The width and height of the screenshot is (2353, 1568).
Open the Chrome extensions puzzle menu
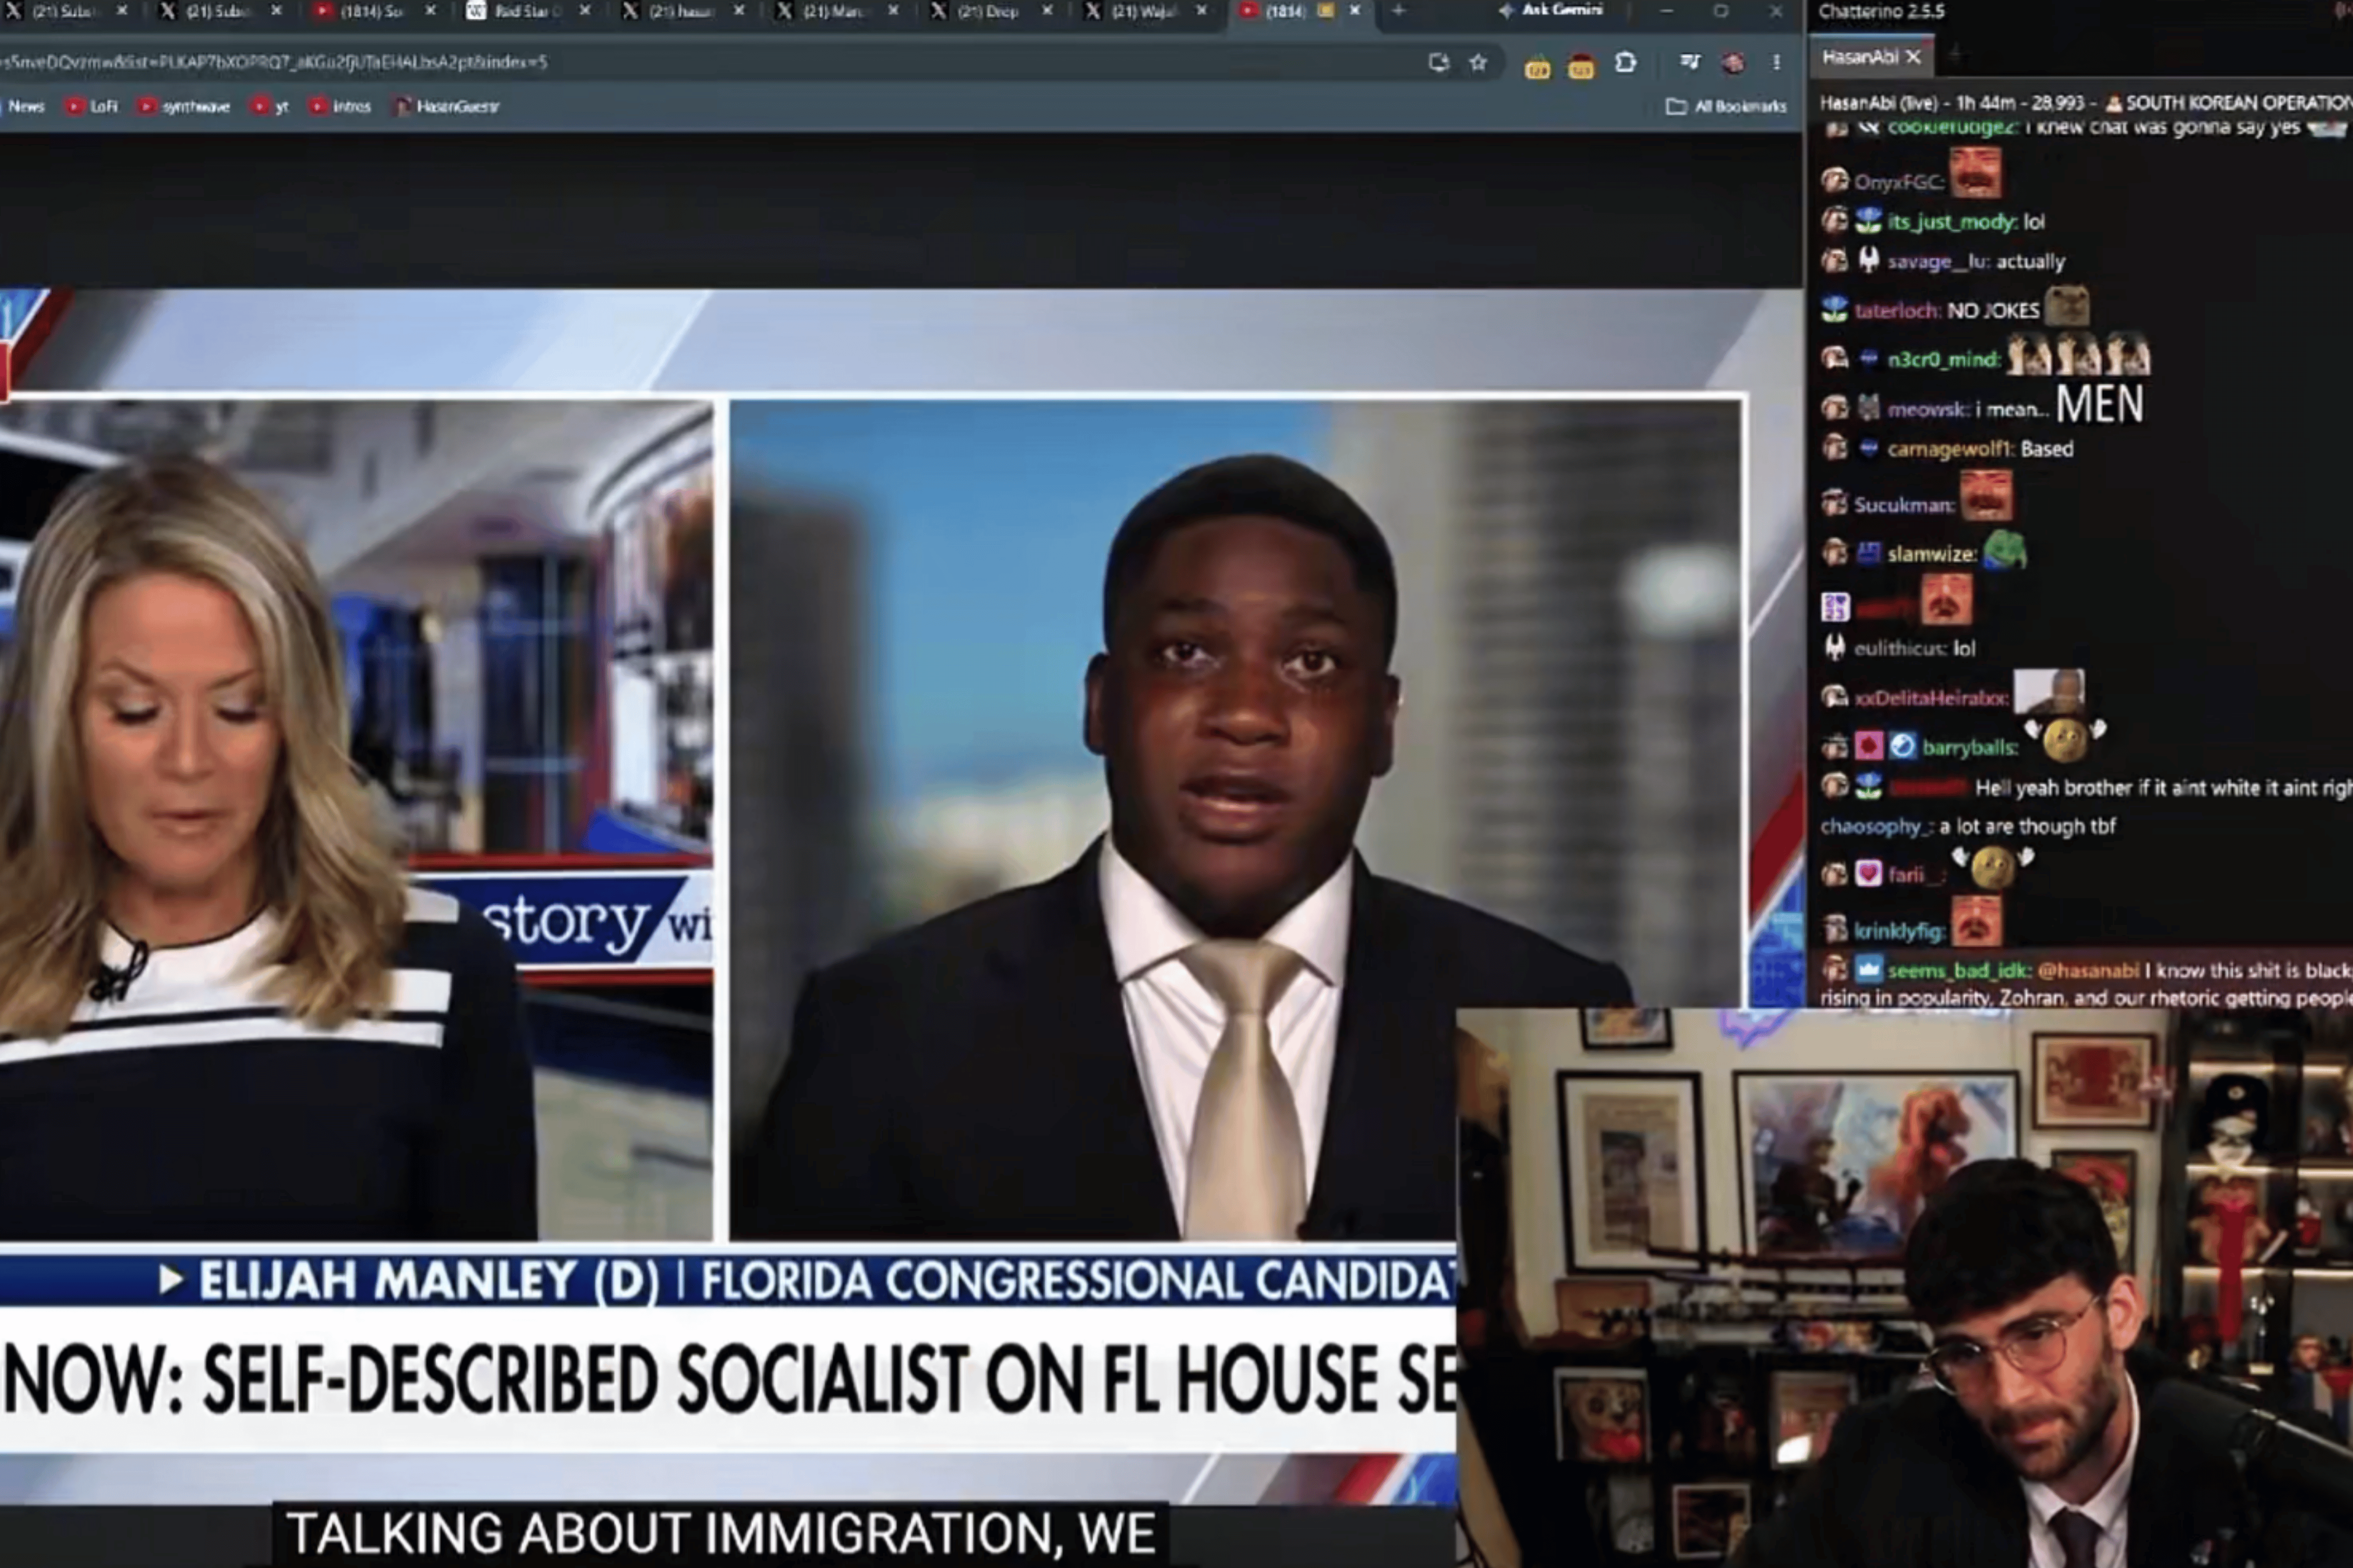(x=1626, y=62)
